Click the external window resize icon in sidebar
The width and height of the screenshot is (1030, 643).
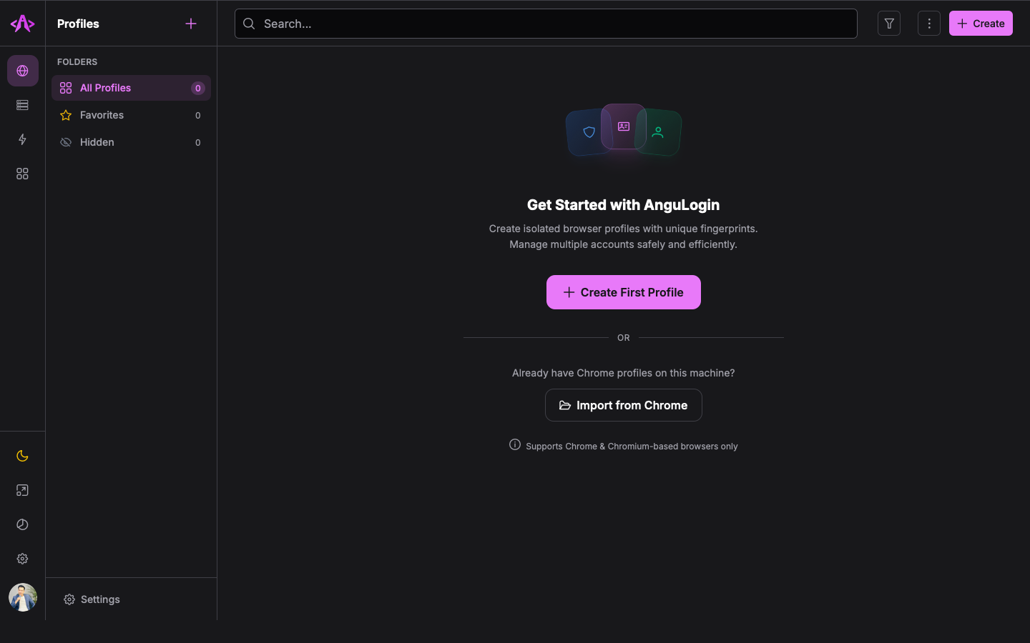point(22,491)
